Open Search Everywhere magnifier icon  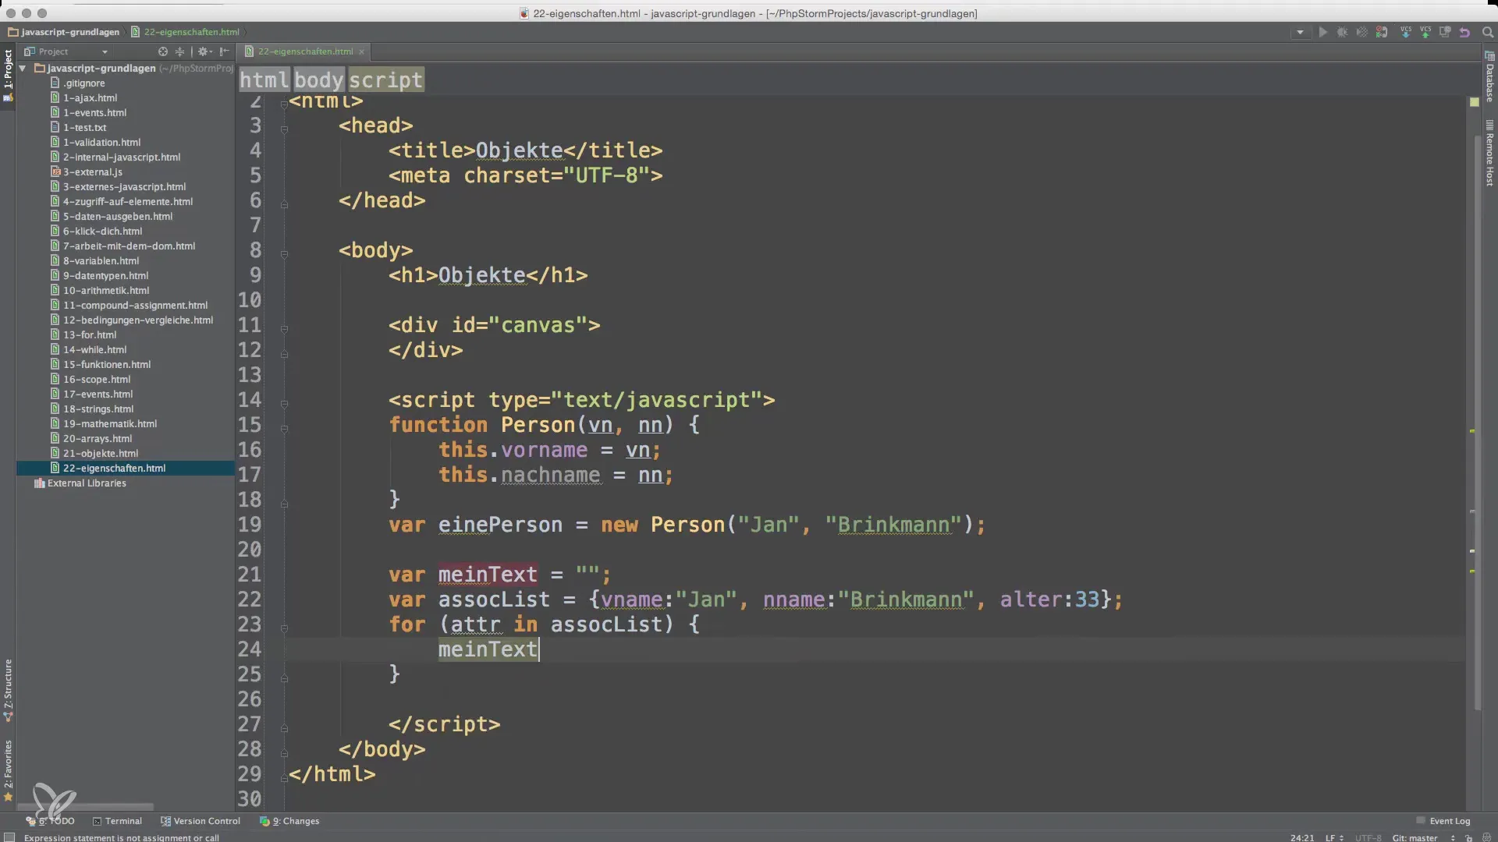tap(1488, 33)
